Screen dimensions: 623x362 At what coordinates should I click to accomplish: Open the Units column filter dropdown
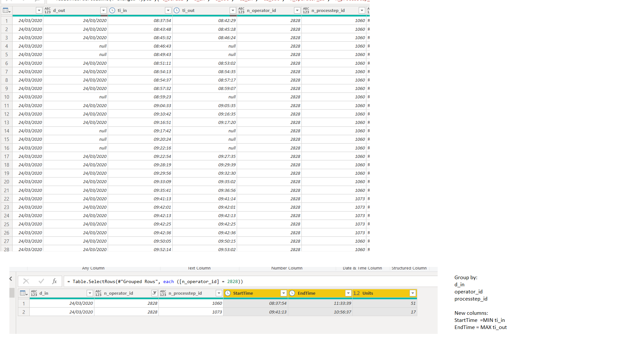click(x=413, y=293)
